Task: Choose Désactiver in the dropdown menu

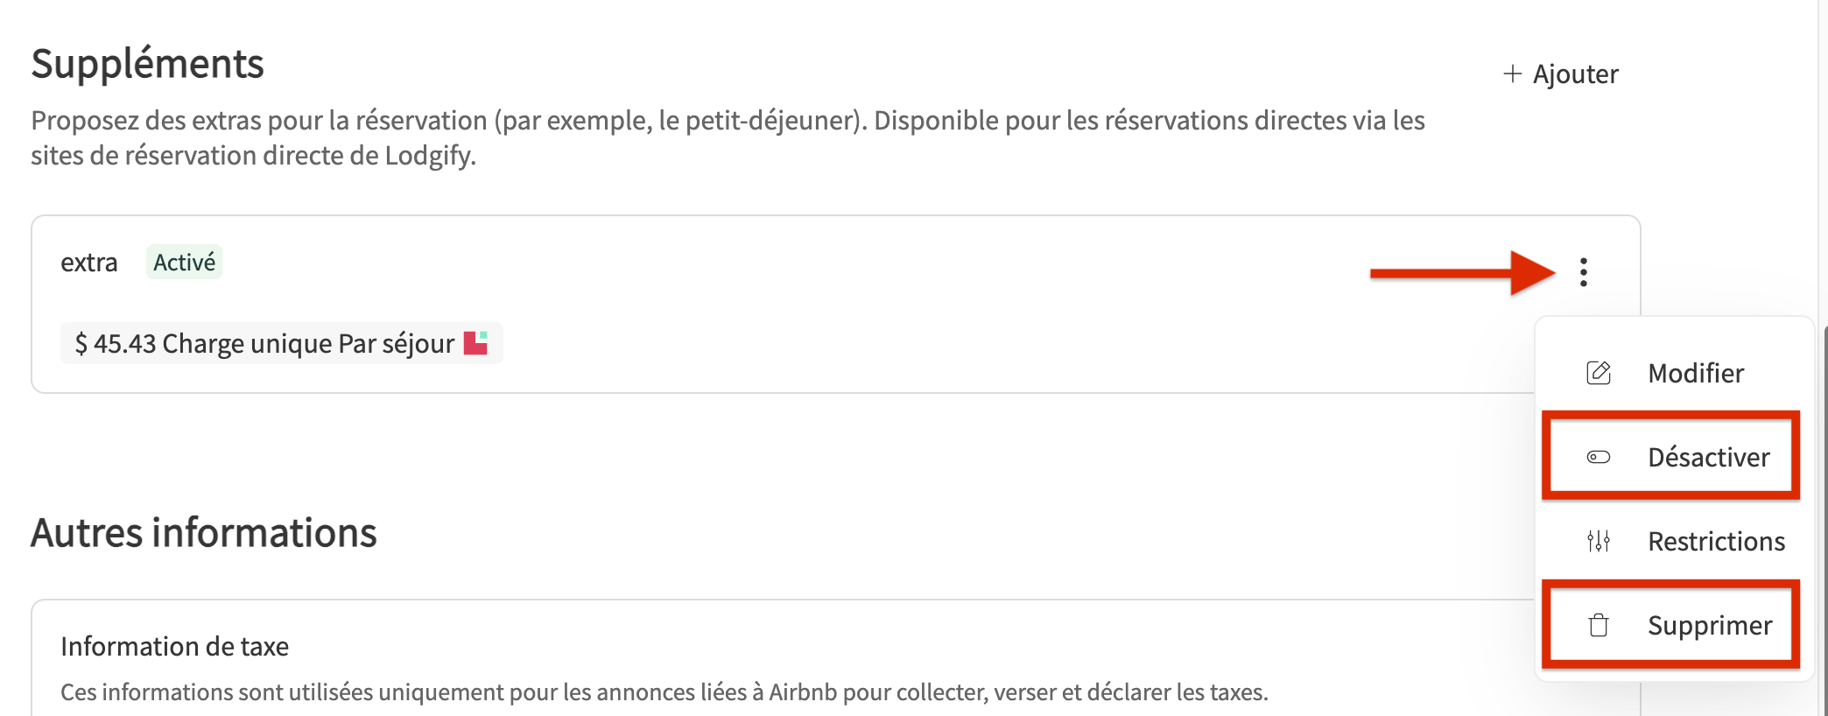Action: [1670, 456]
